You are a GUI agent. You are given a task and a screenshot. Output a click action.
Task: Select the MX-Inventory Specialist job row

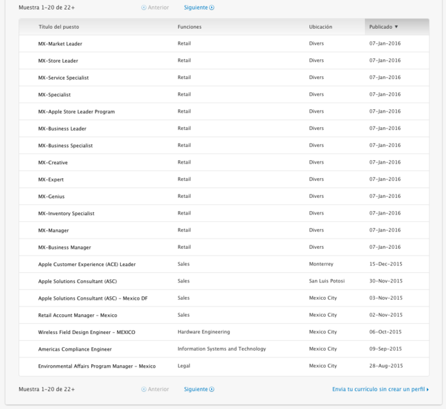click(67, 214)
